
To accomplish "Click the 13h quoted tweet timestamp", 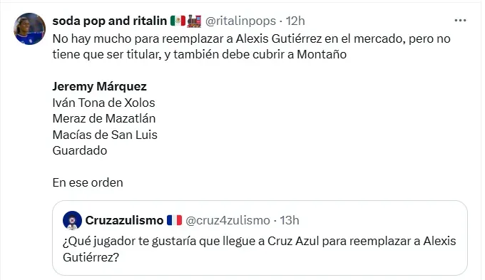I will (290, 220).
